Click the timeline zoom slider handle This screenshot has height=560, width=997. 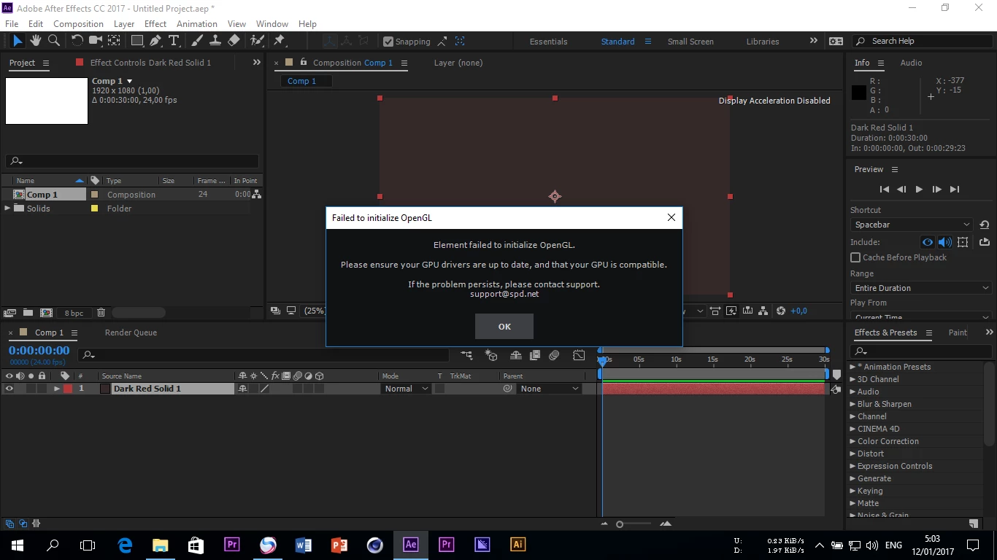(620, 524)
